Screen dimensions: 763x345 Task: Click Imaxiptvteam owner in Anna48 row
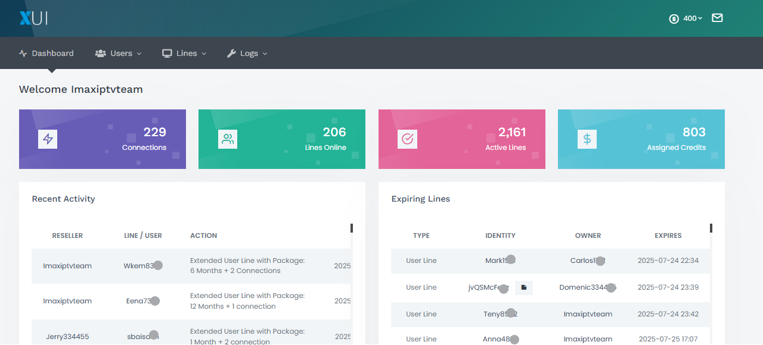[588, 339]
